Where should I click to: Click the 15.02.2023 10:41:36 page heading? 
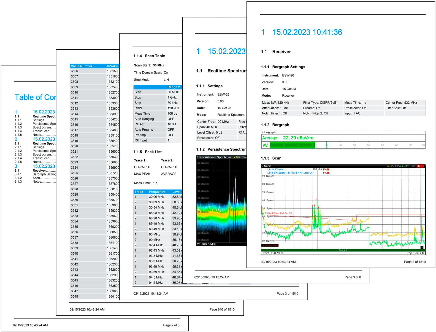[x=307, y=32]
